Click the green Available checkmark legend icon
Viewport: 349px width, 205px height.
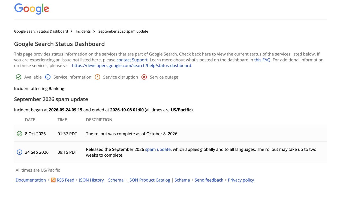tap(19, 77)
